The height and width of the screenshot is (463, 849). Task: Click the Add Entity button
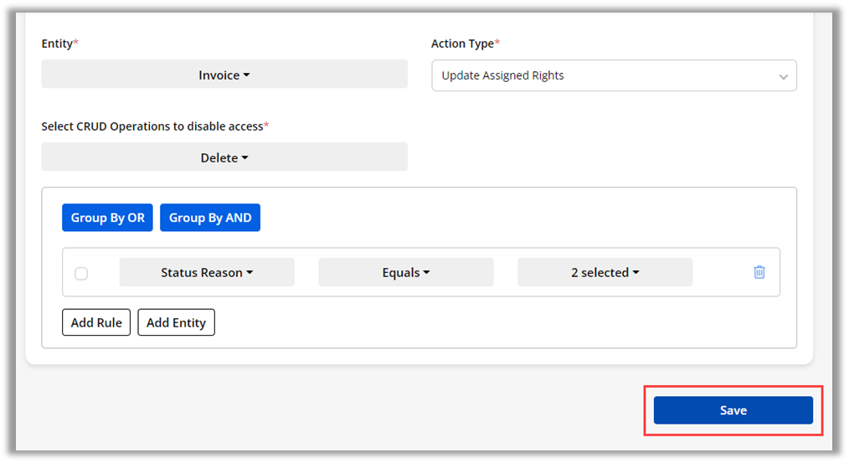coord(176,322)
